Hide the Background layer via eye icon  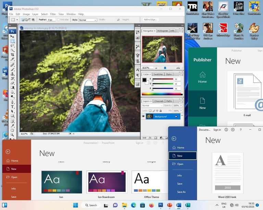point(143,116)
